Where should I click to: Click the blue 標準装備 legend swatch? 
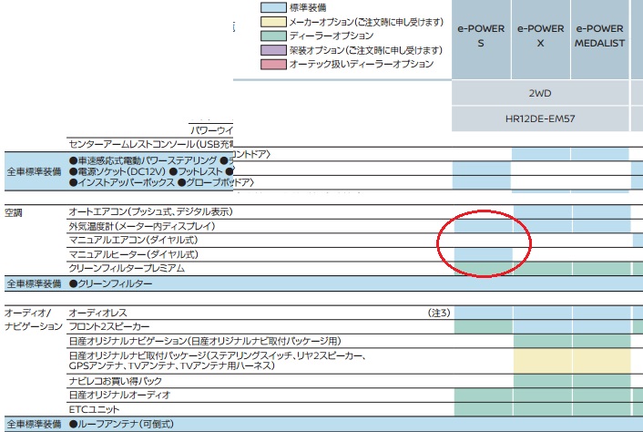click(x=274, y=5)
